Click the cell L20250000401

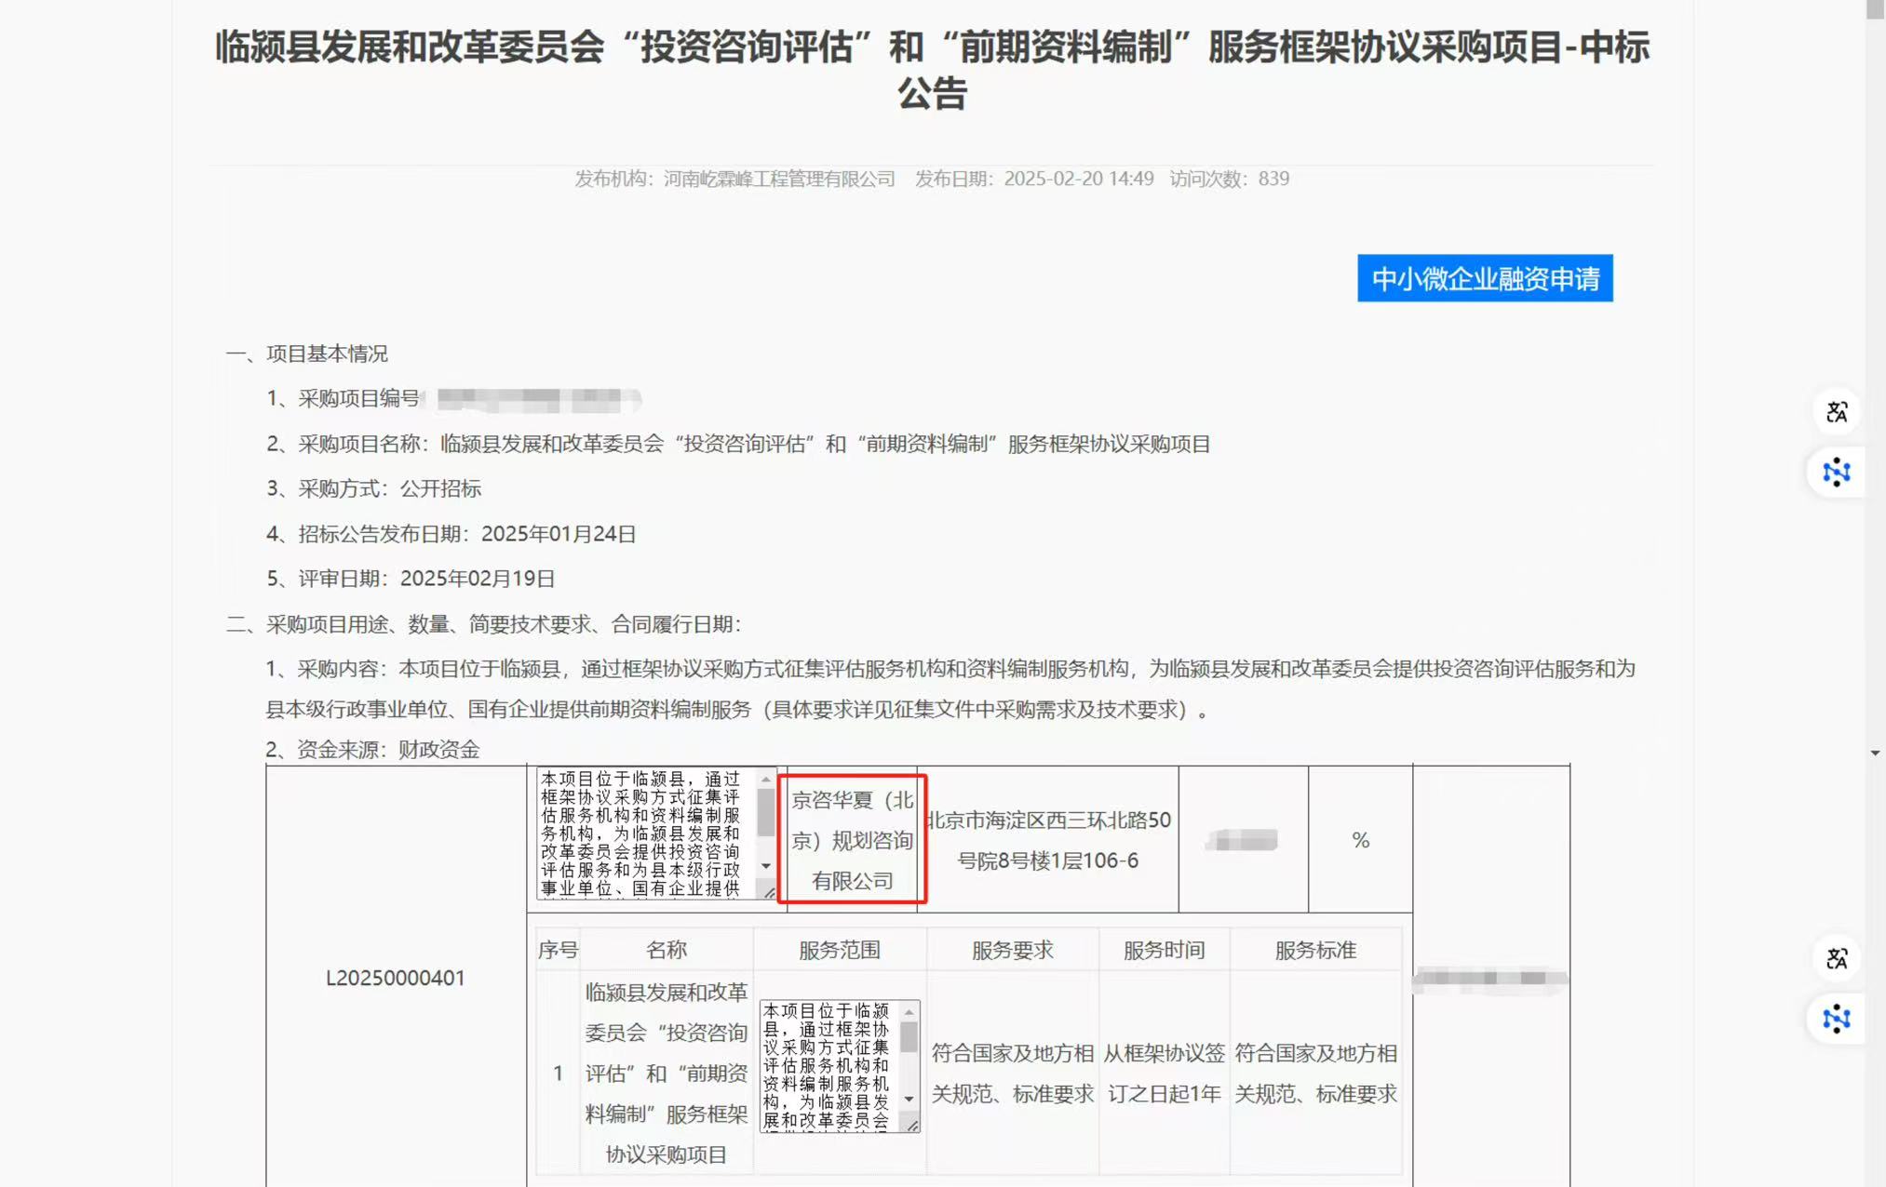395,978
